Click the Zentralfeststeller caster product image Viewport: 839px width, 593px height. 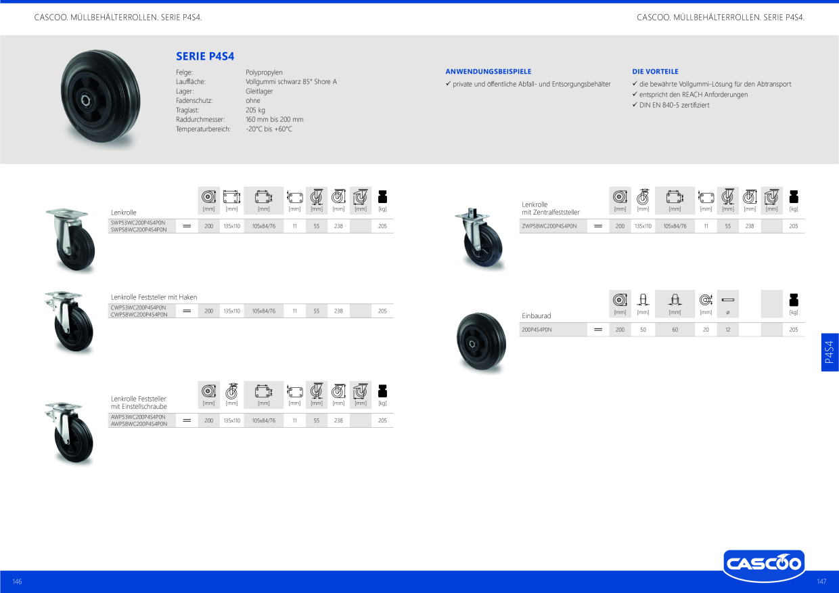(x=480, y=238)
